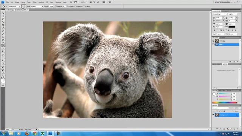Open Windows Explorer folder on taskbar
This screenshot has height=136, width=242.
(x=11, y=133)
